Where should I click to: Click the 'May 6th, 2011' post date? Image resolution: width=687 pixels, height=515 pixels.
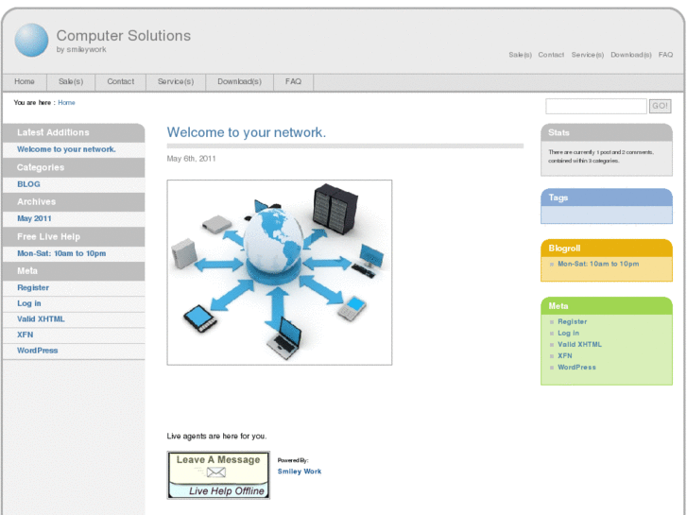[x=191, y=159]
